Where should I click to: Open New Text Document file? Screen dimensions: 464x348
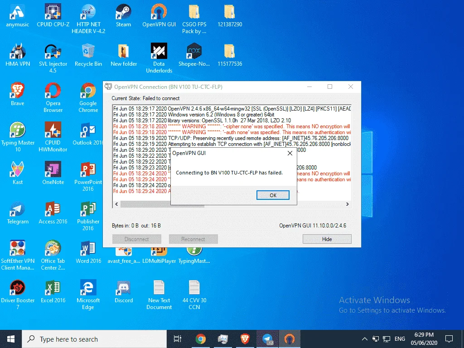point(159,295)
